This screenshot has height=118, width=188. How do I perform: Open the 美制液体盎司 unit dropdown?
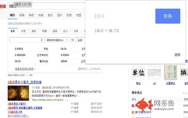click(57, 40)
